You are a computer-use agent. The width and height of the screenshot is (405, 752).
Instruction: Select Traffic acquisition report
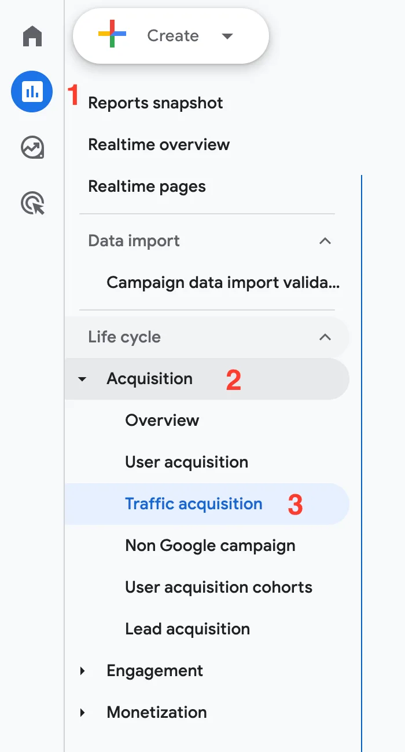point(194,503)
